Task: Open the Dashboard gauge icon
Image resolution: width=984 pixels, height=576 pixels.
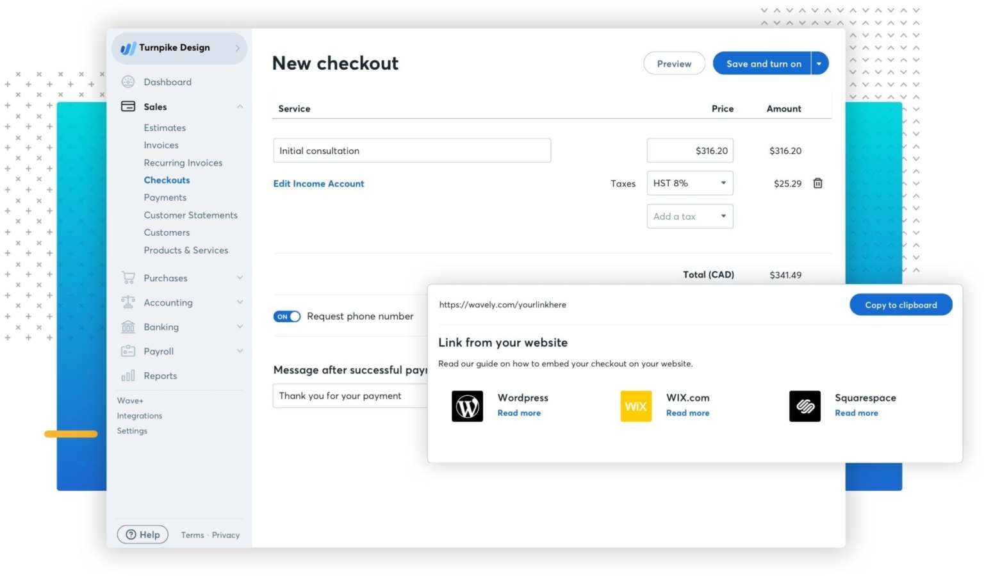Action: [127, 81]
